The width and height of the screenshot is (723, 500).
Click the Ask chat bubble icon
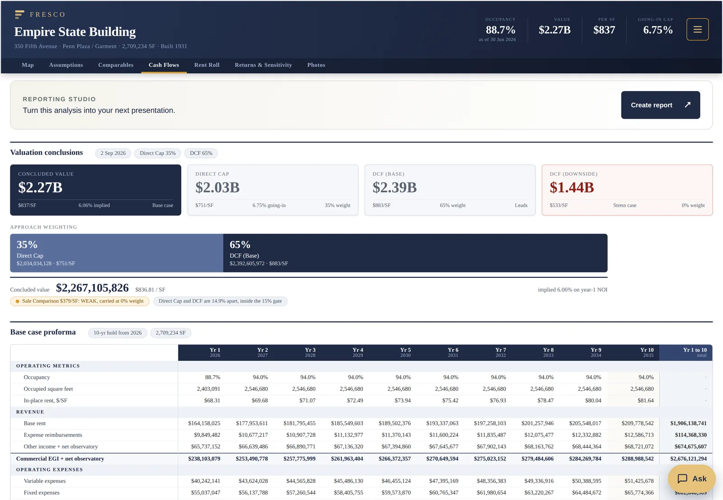(x=682, y=479)
